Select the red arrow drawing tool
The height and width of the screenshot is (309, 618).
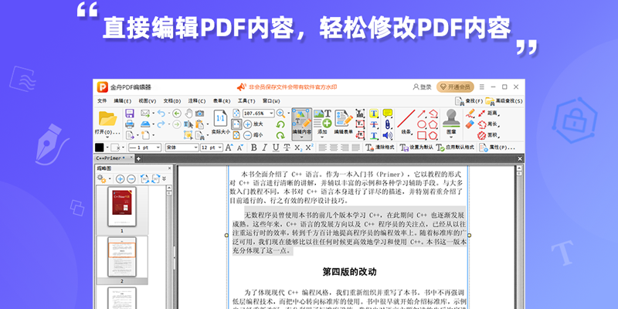coord(421,114)
